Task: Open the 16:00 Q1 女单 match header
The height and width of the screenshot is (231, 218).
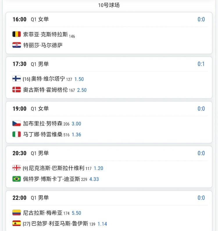Action: pos(109,19)
